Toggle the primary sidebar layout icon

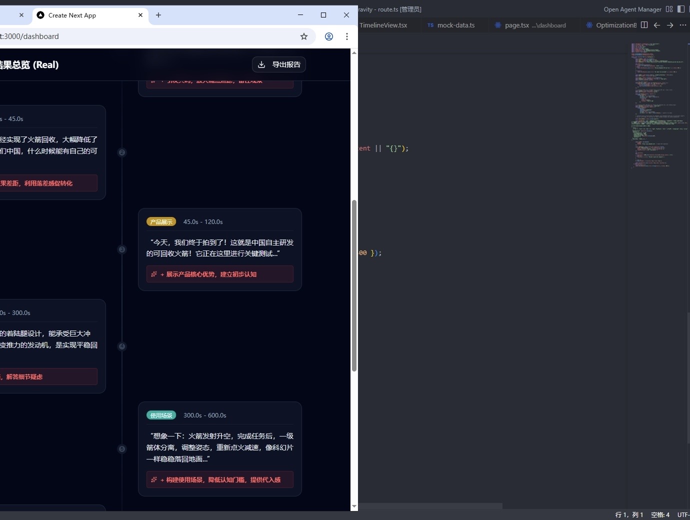(x=681, y=9)
